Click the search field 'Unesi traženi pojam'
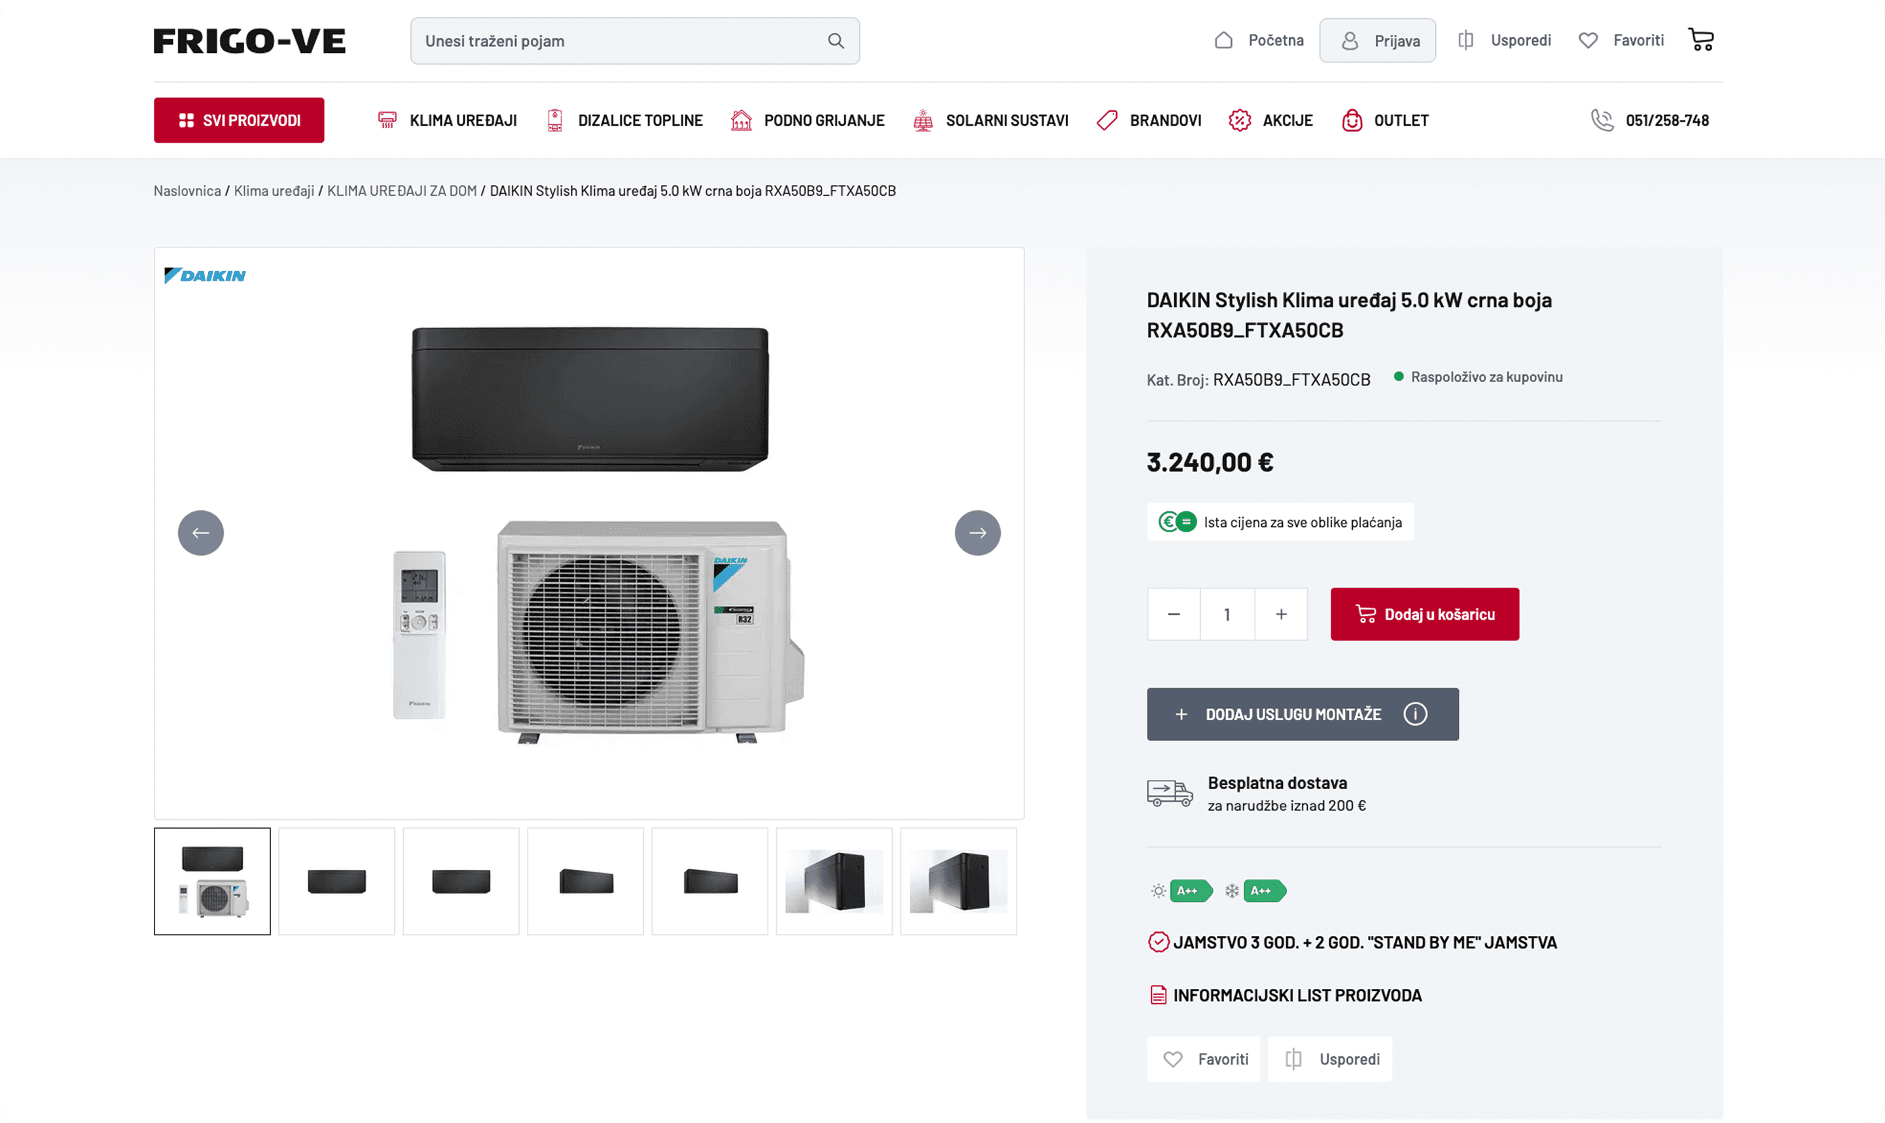Viewport: 1885px width, 1123px height. (x=635, y=41)
